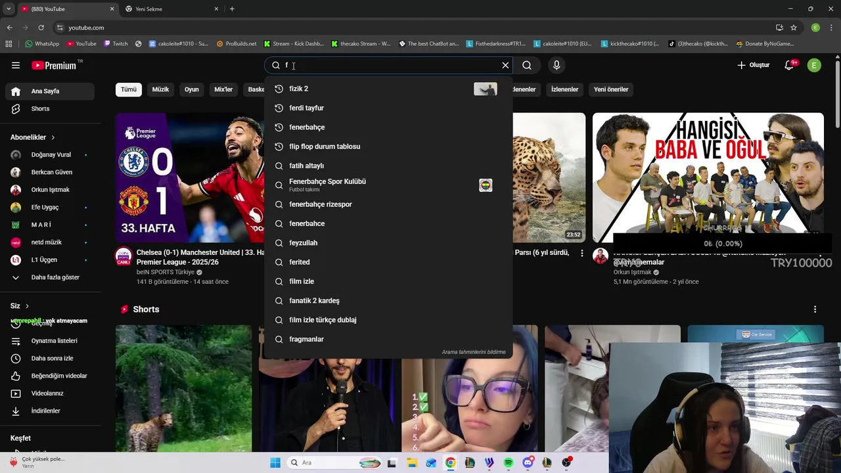Open the leopard in forest Short
The width and height of the screenshot is (841, 473).
point(183,388)
